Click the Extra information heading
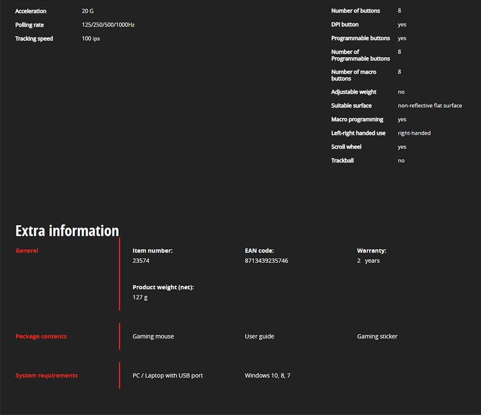This screenshot has width=481, height=415. pos(67,231)
